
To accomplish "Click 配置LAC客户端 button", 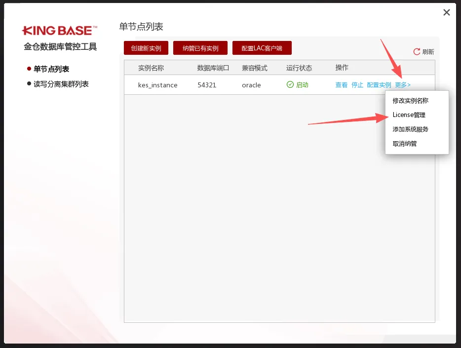I will pos(262,48).
